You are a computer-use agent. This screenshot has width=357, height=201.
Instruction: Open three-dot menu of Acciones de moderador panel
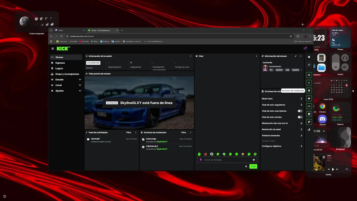pyautogui.click(x=191, y=133)
